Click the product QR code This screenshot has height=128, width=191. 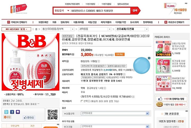pos(53,115)
